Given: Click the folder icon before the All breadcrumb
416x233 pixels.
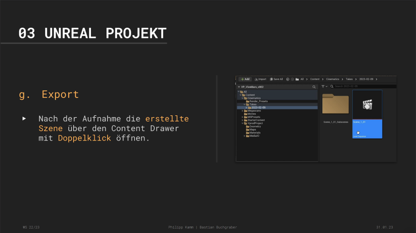Looking at the screenshot, I should [297, 79].
